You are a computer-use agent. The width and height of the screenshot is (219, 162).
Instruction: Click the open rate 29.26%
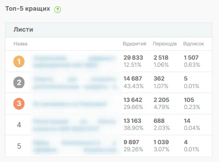[133, 149]
